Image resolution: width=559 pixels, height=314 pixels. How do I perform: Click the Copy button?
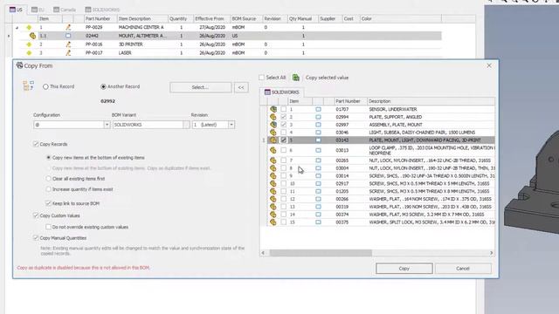tap(404, 269)
